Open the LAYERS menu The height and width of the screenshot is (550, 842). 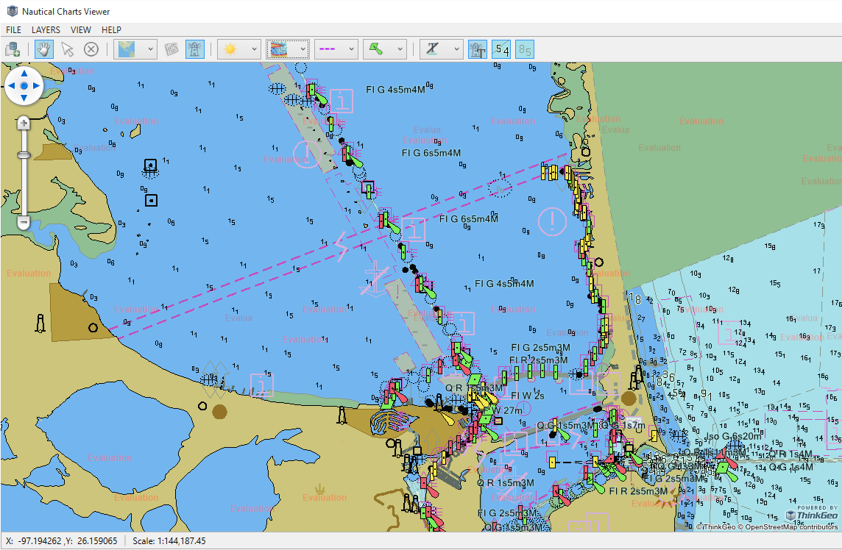pyautogui.click(x=46, y=29)
